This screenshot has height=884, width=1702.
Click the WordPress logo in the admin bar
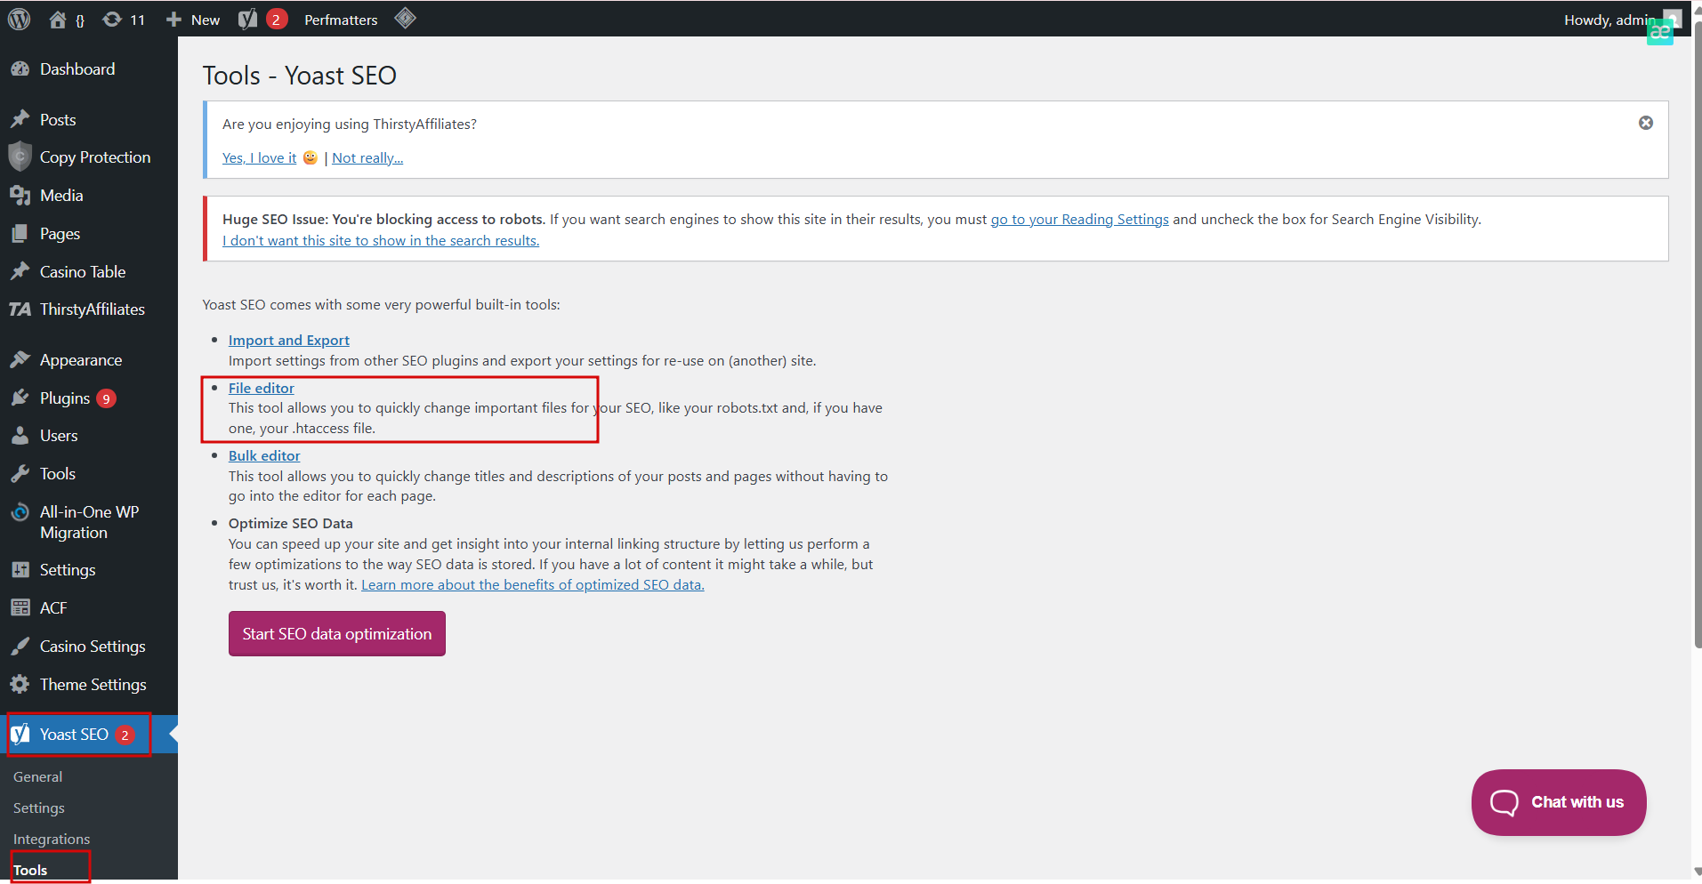tap(20, 19)
